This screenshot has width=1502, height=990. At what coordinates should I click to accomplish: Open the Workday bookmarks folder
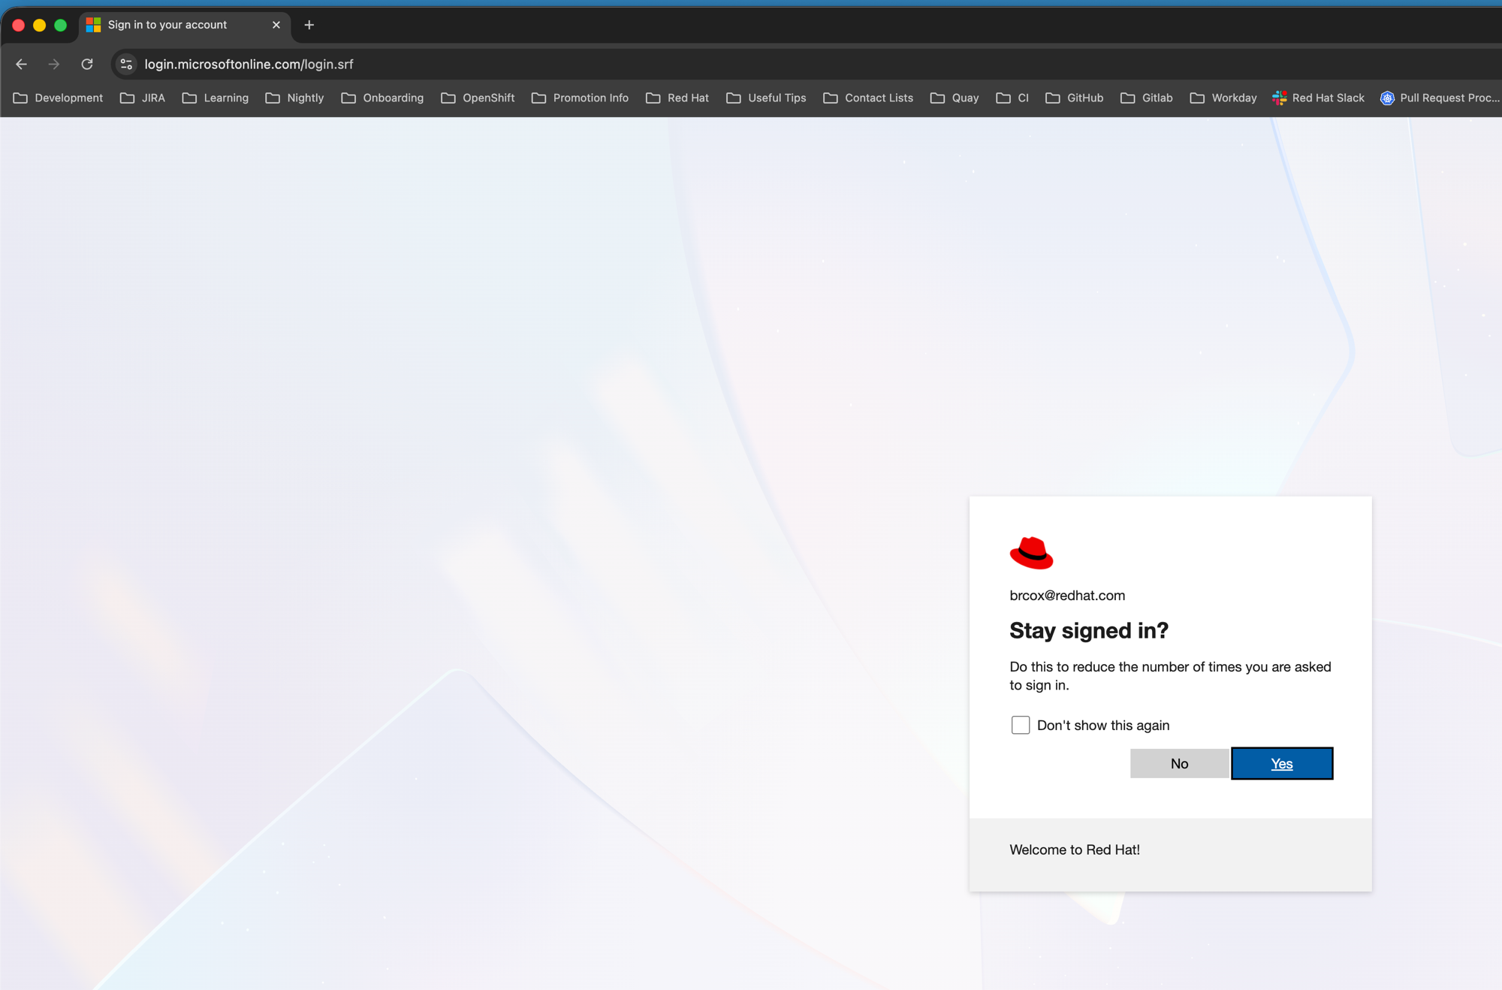point(1223,98)
